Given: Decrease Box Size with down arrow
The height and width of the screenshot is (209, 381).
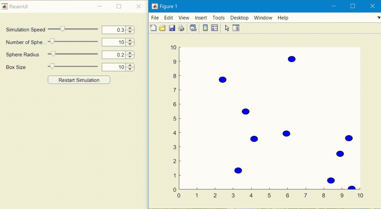Looking at the screenshot, I should tap(130, 69).
